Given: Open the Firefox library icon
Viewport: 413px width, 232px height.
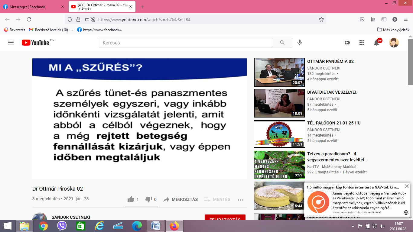Looking at the screenshot, I should (373, 19).
